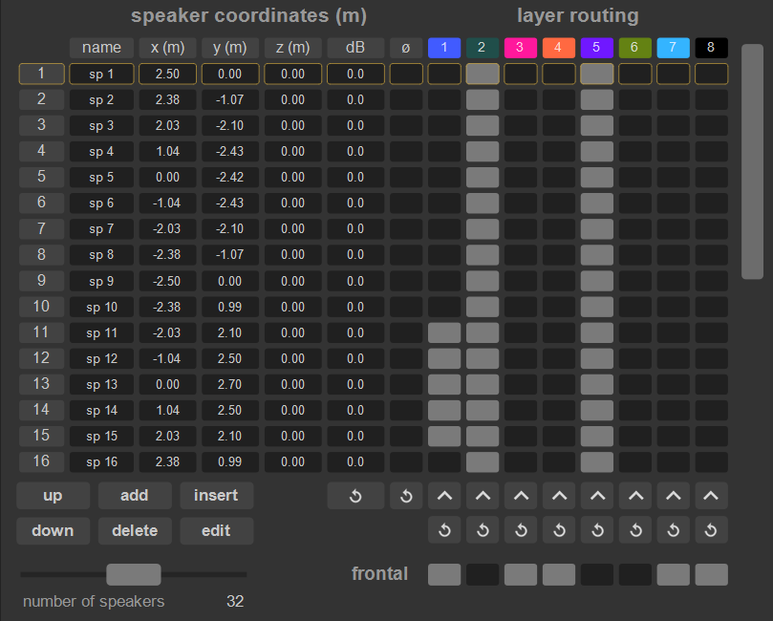The height and width of the screenshot is (621, 773).
Task: Toggle frontal switch for layer 8
Action: [712, 575]
